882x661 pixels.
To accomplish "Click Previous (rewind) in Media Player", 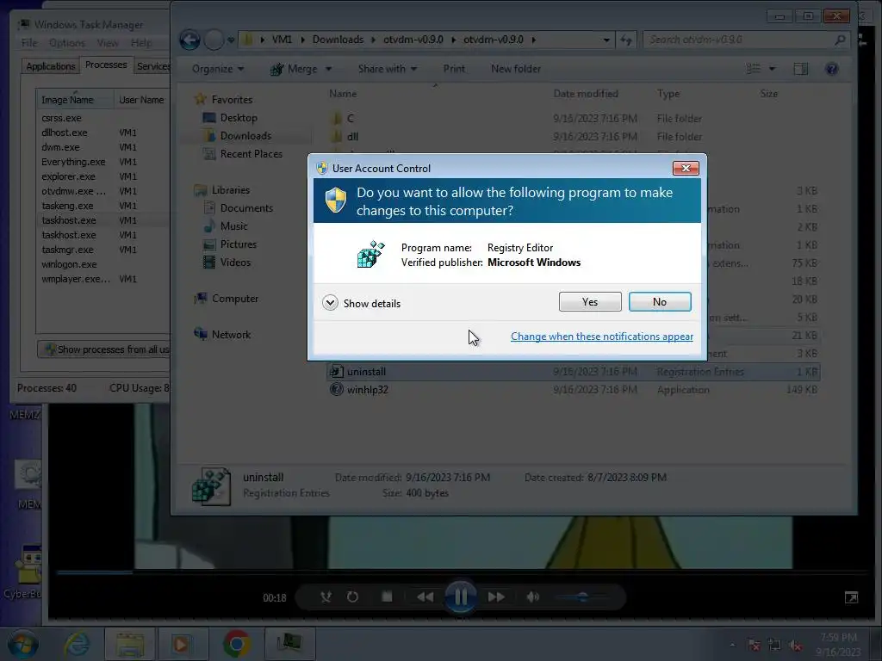I will click(425, 596).
